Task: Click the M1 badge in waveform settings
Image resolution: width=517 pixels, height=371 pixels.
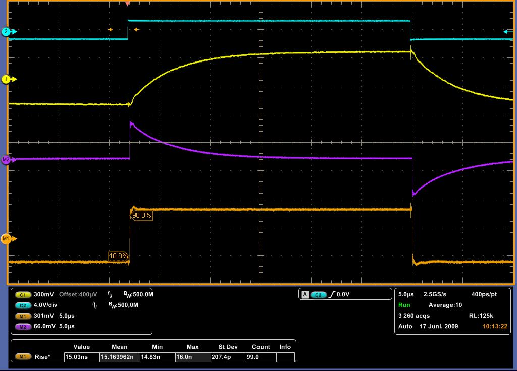Action: click(23, 316)
